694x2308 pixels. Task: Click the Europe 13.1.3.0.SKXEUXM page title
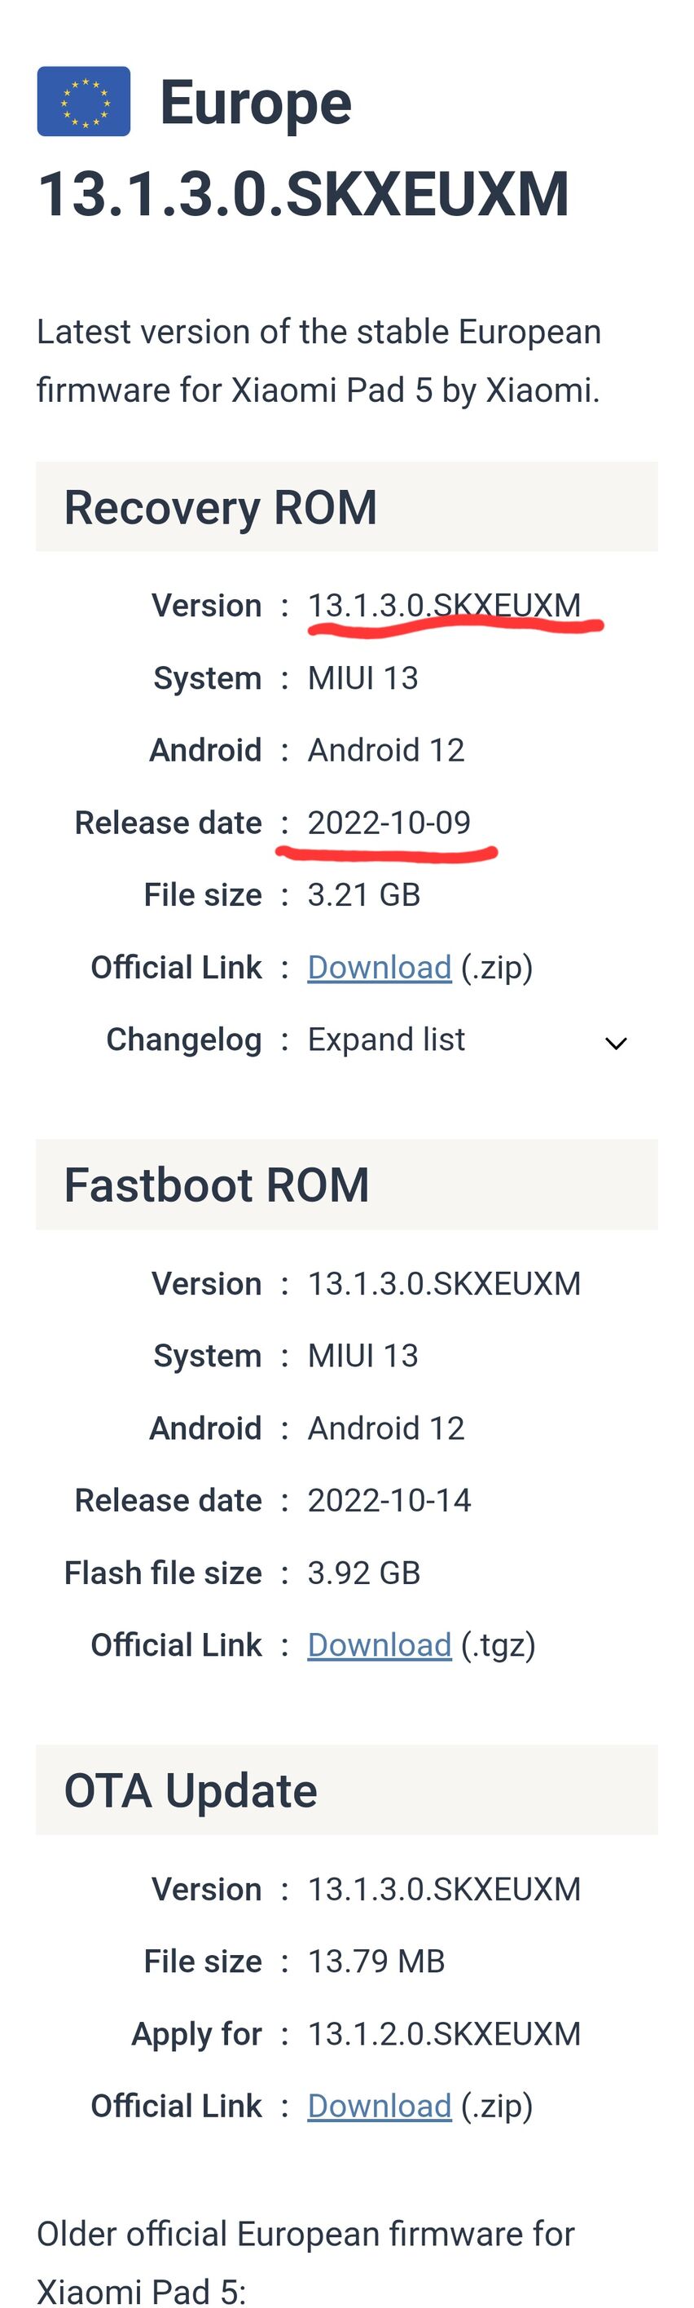point(303,148)
